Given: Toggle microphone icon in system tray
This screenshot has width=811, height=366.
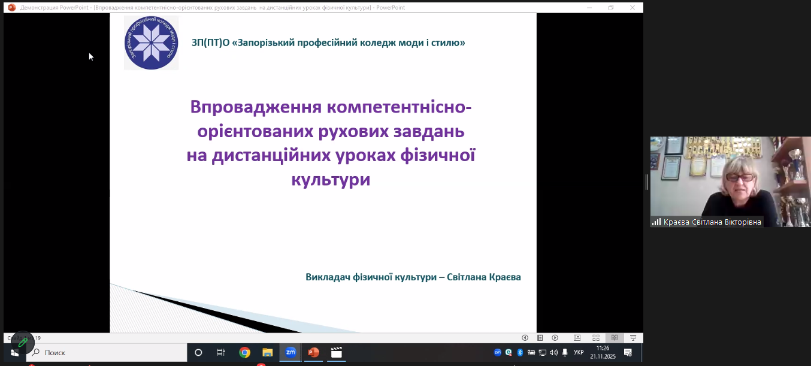Looking at the screenshot, I should [x=564, y=352].
